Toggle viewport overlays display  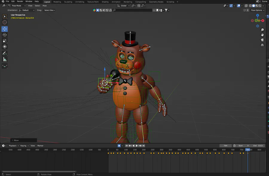pyautogui.click(x=239, y=6)
